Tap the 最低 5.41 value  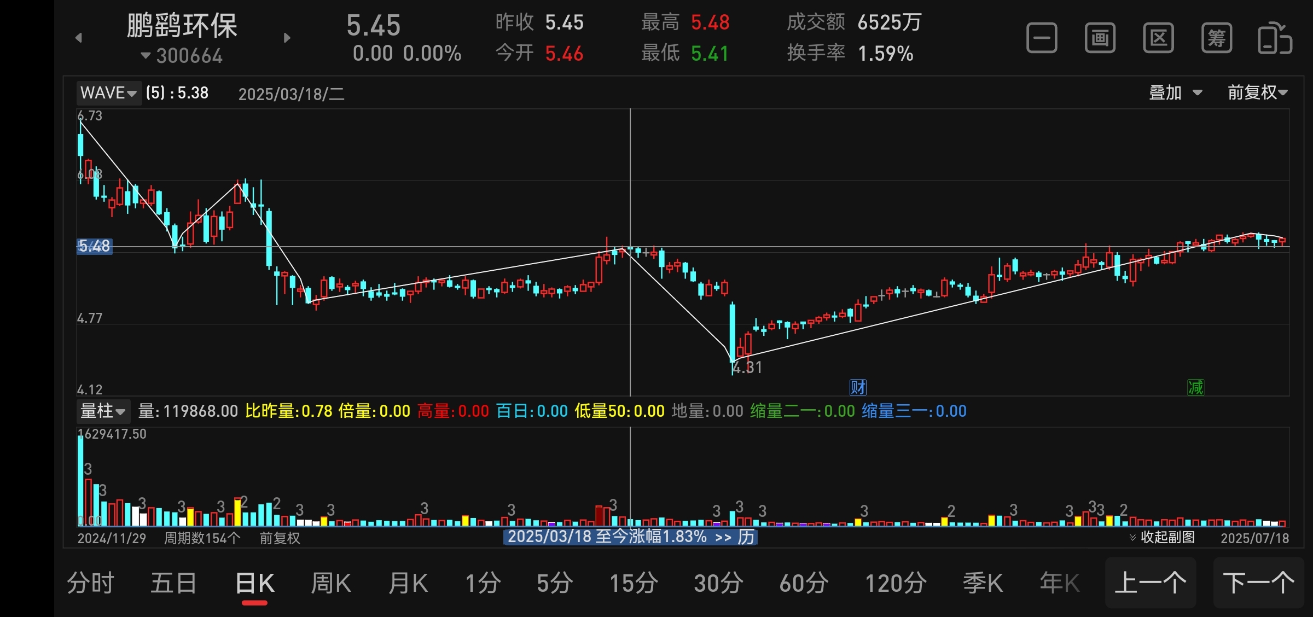[685, 53]
